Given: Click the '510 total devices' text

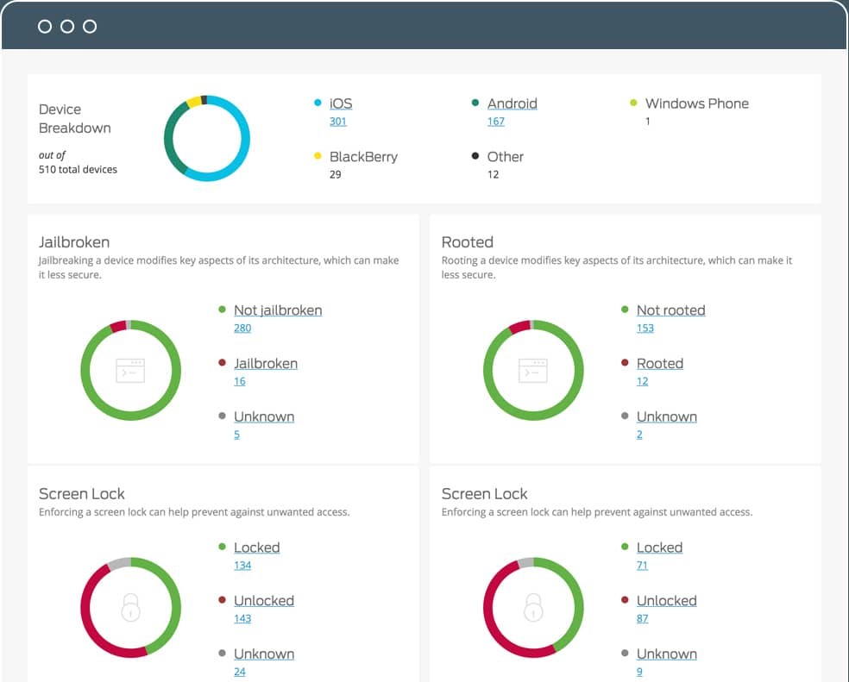Looking at the screenshot, I should 78,169.
